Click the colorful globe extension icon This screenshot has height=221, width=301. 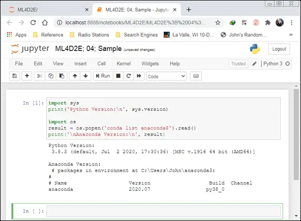tap(232, 23)
